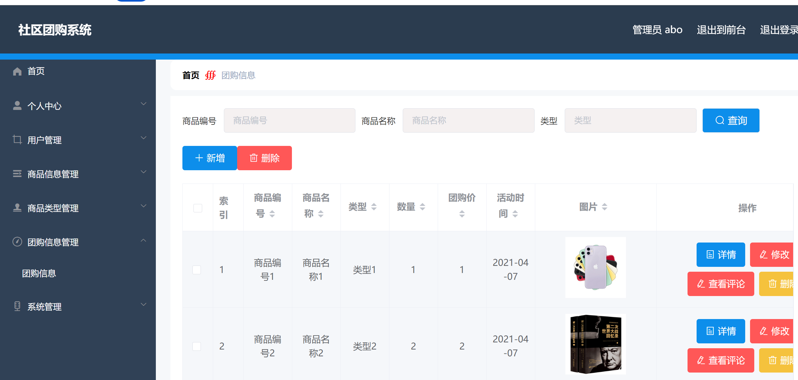This screenshot has height=380, width=798.
Task: Check the checkbox for row 1
Action: (197, 270)
